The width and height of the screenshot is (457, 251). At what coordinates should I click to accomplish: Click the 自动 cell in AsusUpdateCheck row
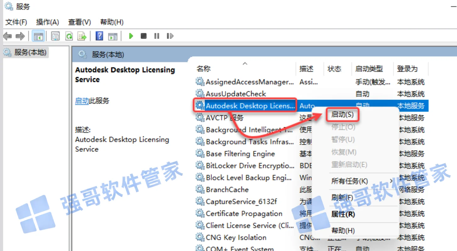(362, 94)
